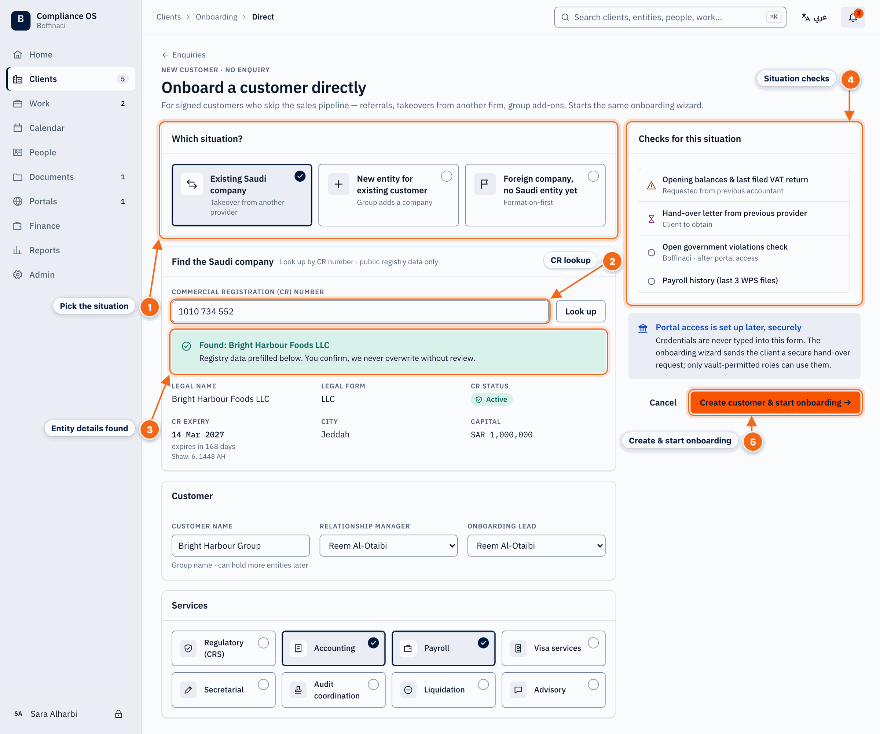Image resolution: width=880 pixels, height=734 pixels.
Task: Click the warning icon for Opening balances
Action: coord(651,185)
